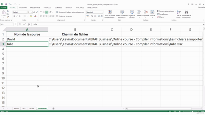This screenshot has width=205, height=115.
Task: Open the Standard number format dropdown
Action: pyautogui.click(x=102, y=12)
